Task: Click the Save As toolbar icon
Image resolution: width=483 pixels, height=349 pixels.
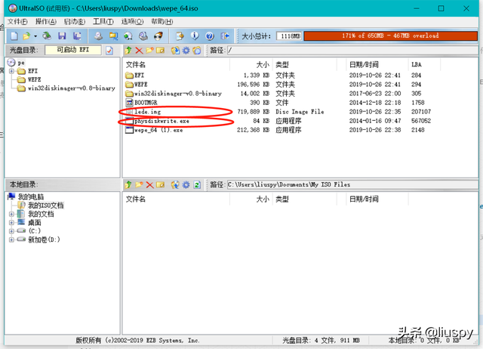Action: click(x=77, y=36)
